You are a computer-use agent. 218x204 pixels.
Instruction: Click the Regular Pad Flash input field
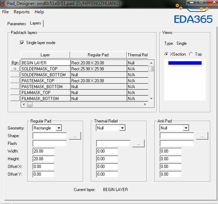pos(50,143)
